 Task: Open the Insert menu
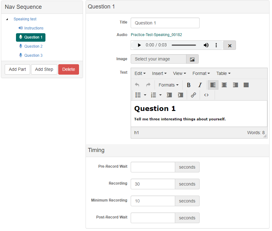point(159,73)
